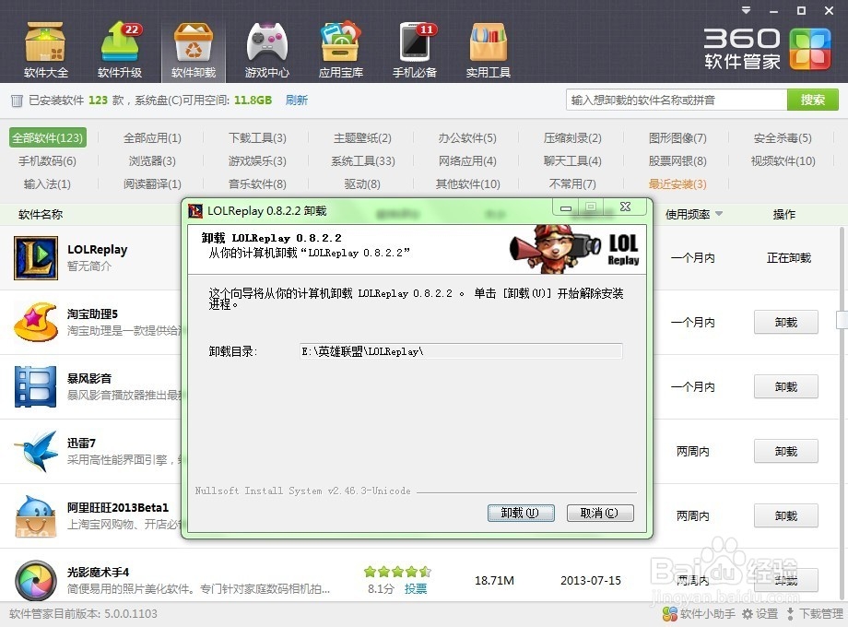Select 主题壁纸(2) category

[362, 138]
